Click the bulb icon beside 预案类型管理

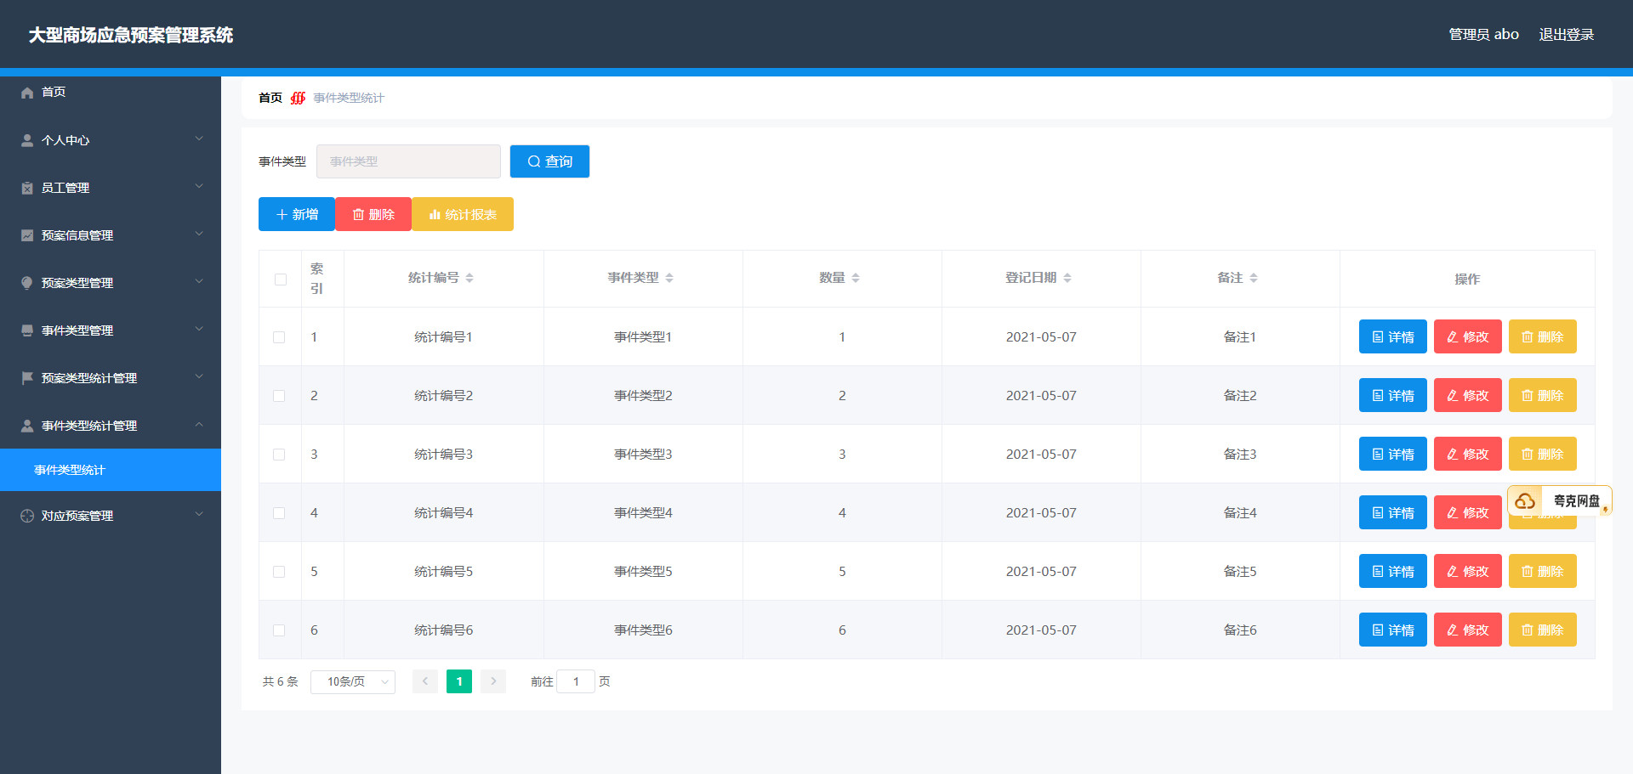click(27, 283)
